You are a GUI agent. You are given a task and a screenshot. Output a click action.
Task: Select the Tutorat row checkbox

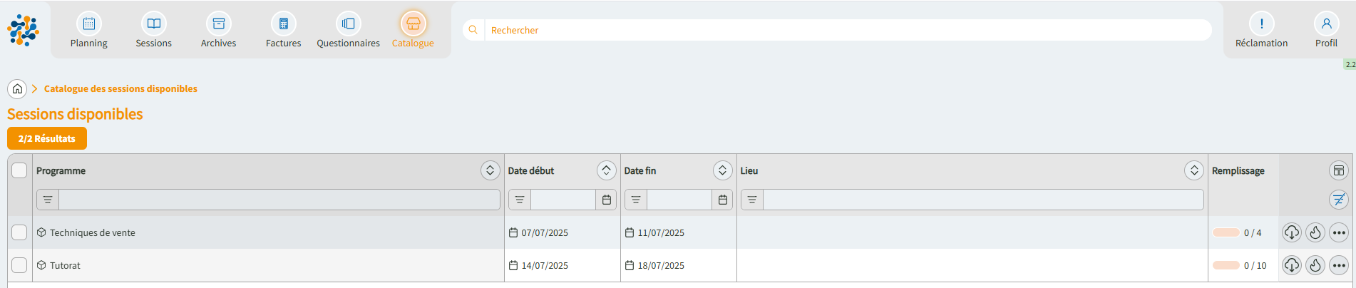coord(19,265)
